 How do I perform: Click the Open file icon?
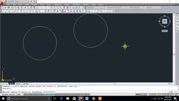pos(6,8)
